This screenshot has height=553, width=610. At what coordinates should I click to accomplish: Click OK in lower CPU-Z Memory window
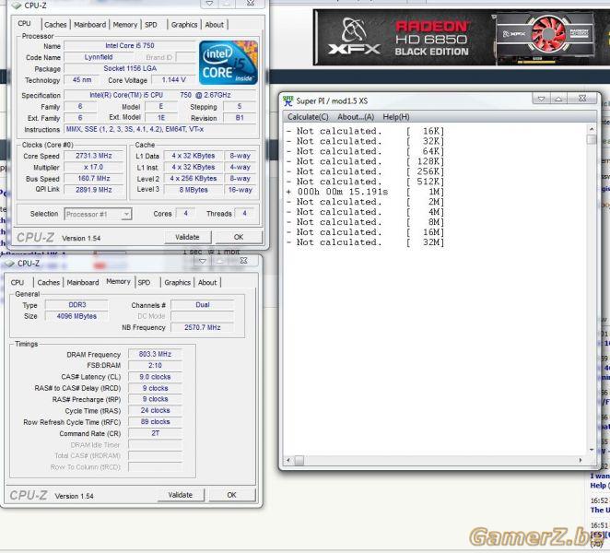(231, 495)
